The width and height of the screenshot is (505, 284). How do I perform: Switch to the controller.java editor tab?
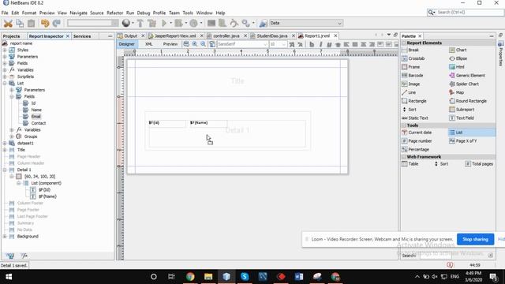pos(226,35)
